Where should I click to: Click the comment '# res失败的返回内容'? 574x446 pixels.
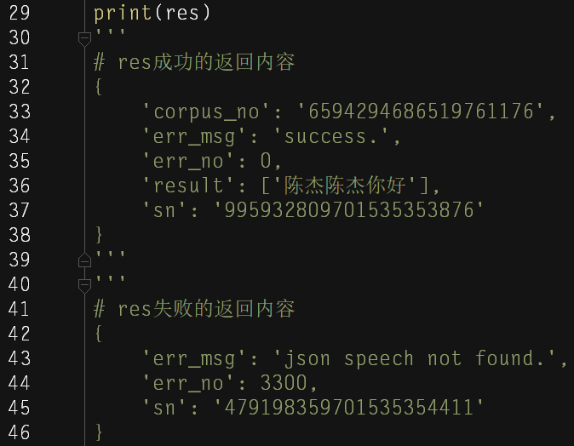[x=193, y=309]
